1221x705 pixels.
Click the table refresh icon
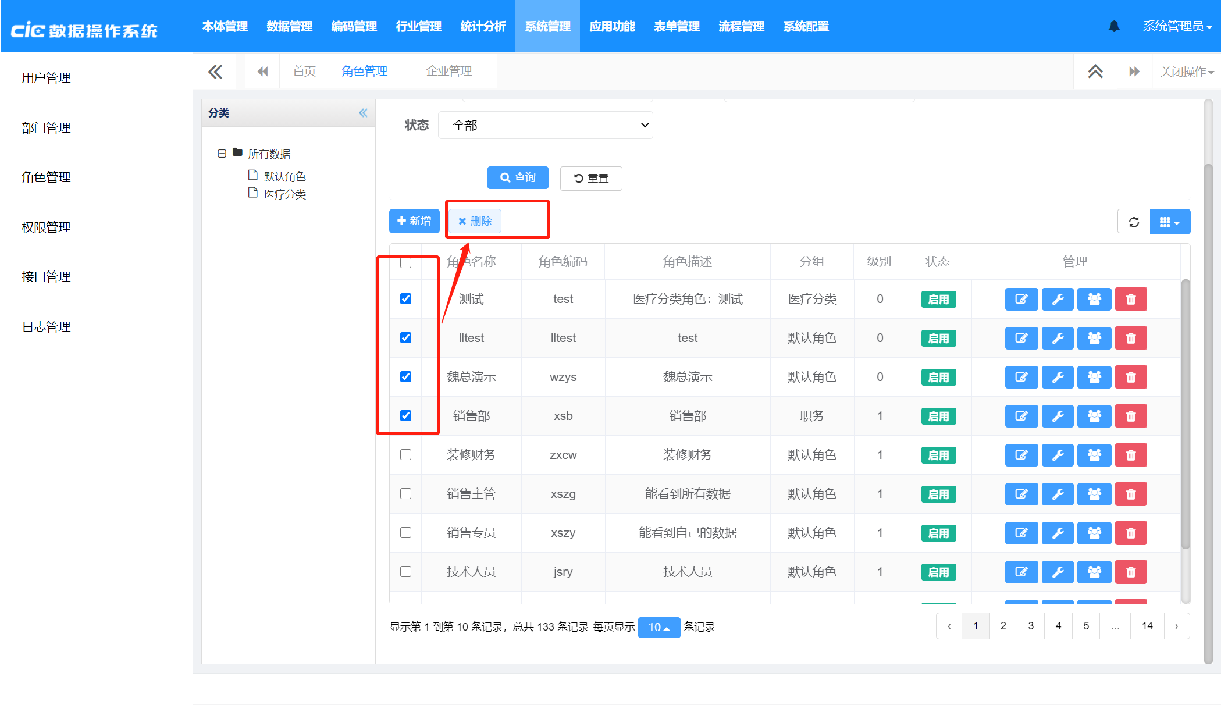(1133, 222)
